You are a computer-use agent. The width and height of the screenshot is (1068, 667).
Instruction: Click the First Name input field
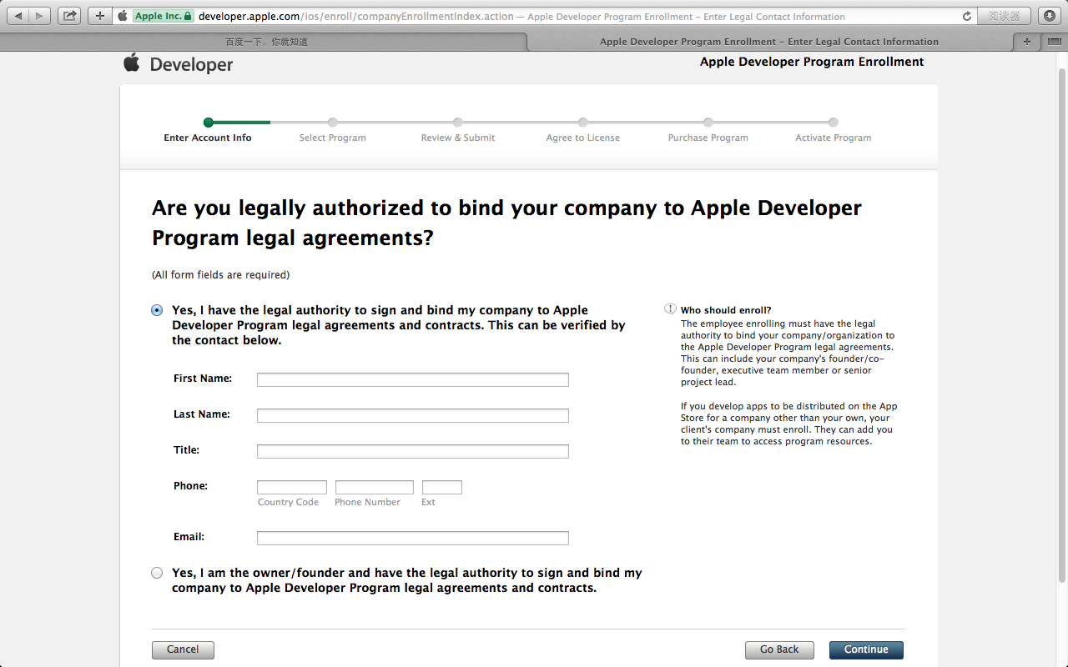pyautogui.click(x=413, y=380)
